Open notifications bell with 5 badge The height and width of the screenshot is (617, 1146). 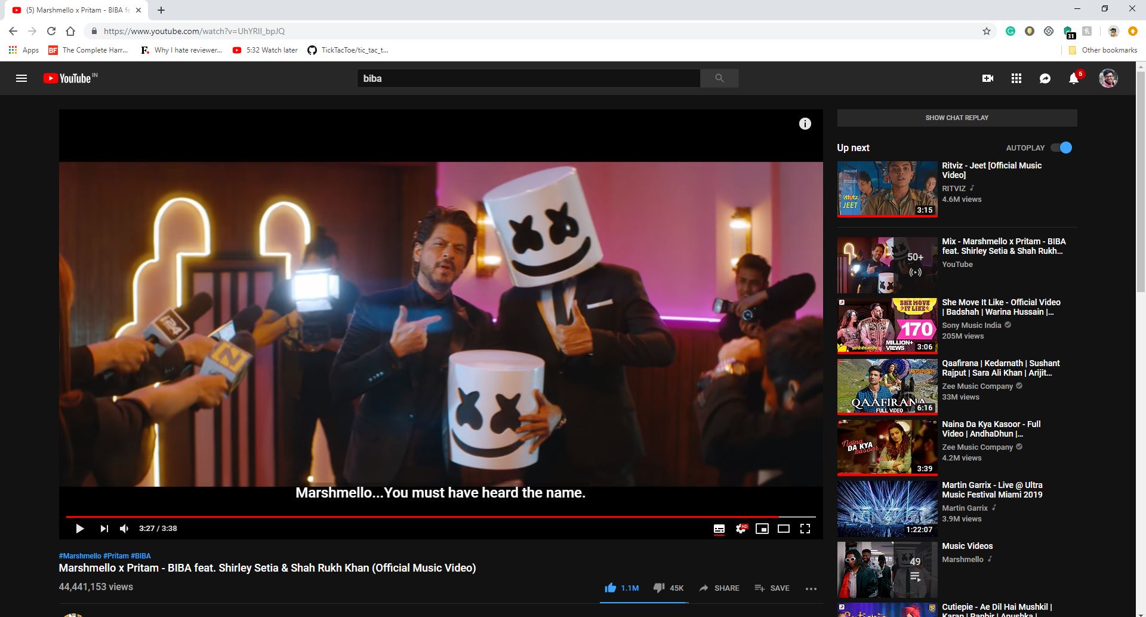1074,78
